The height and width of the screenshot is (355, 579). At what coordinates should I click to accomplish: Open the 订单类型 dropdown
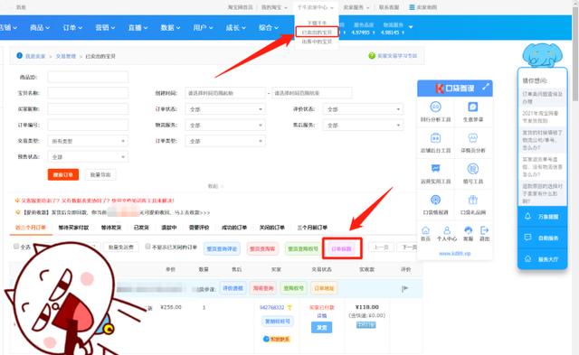point(225,141)
